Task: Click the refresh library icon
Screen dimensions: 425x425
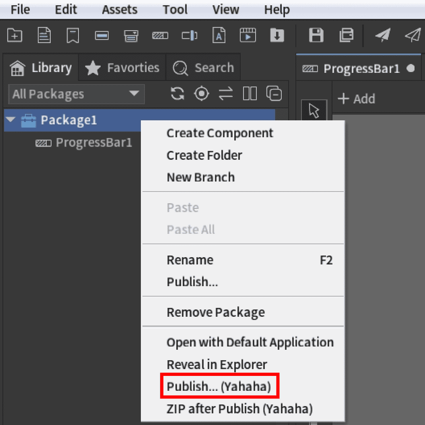Action: (x=177, y=94)
